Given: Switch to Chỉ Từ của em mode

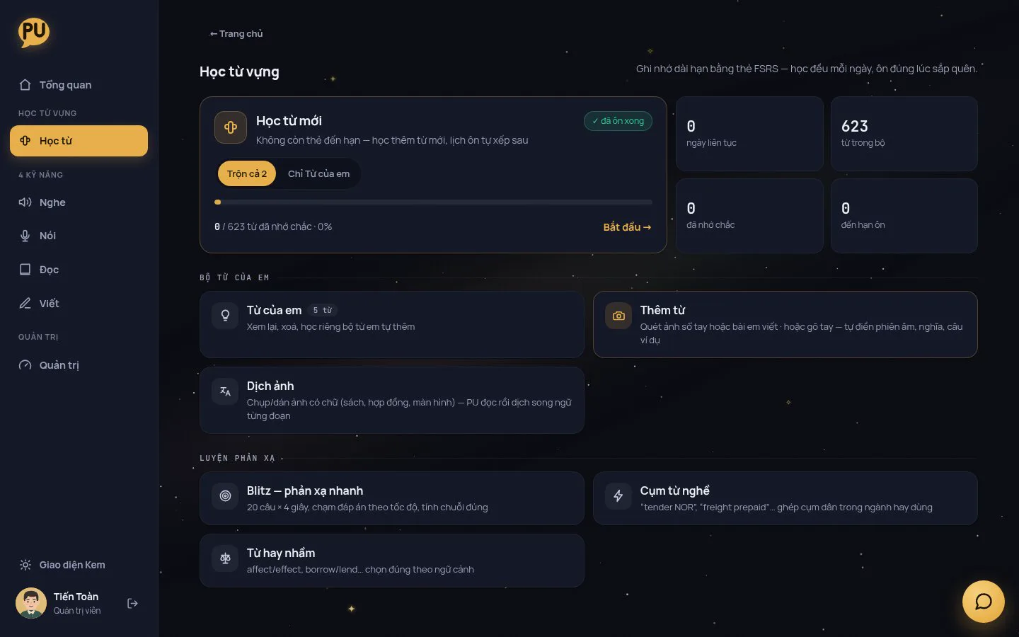Looking at the screenshot, I should click(x=318, y=173).
